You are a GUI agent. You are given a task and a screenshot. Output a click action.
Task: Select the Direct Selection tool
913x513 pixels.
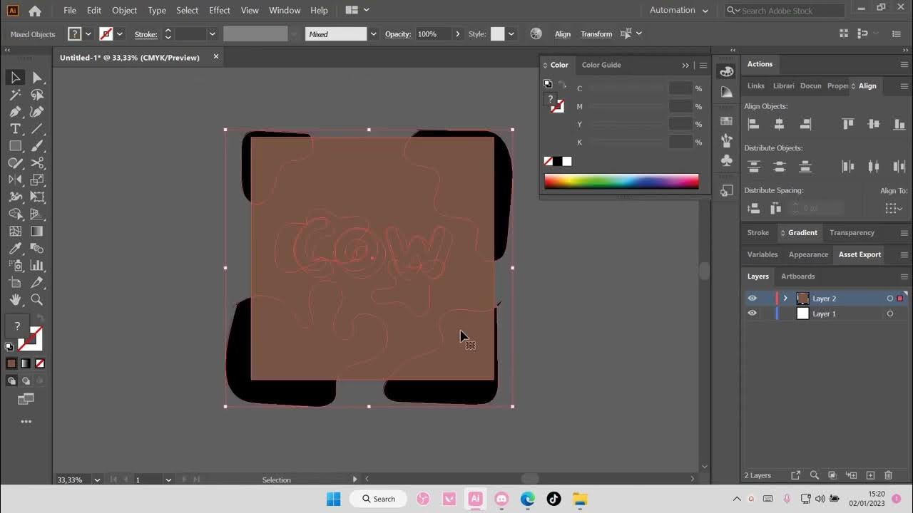coord(37,78)
